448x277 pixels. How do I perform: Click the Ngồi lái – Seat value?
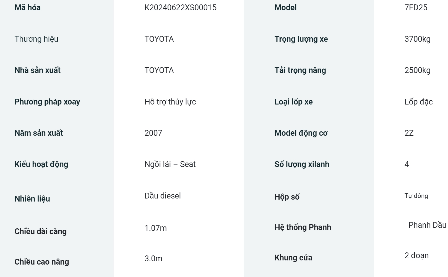click(x=170, y=164)
